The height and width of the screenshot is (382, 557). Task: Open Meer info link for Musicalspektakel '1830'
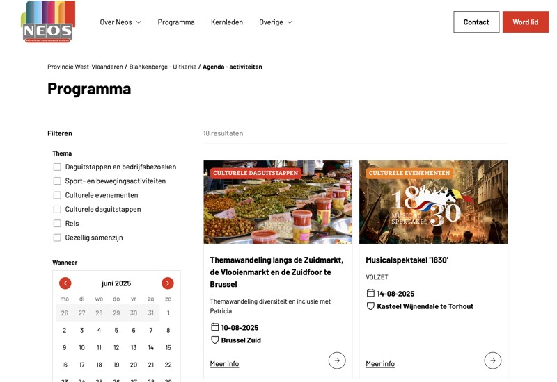[380, 363]
